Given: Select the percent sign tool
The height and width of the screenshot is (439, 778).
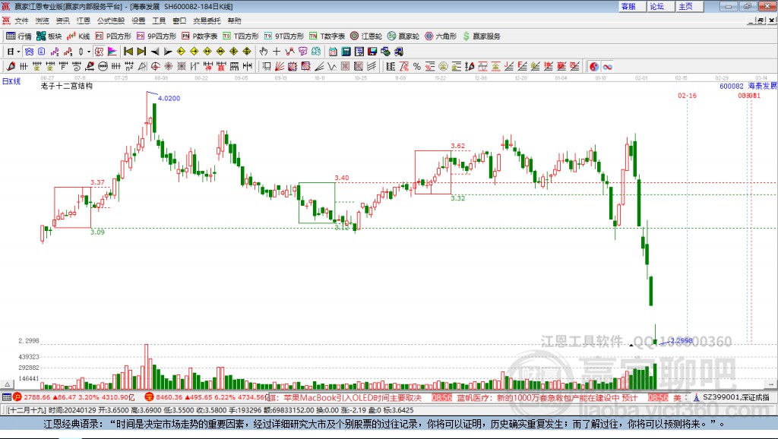Looking at the screenshot, I should (417, 66).
